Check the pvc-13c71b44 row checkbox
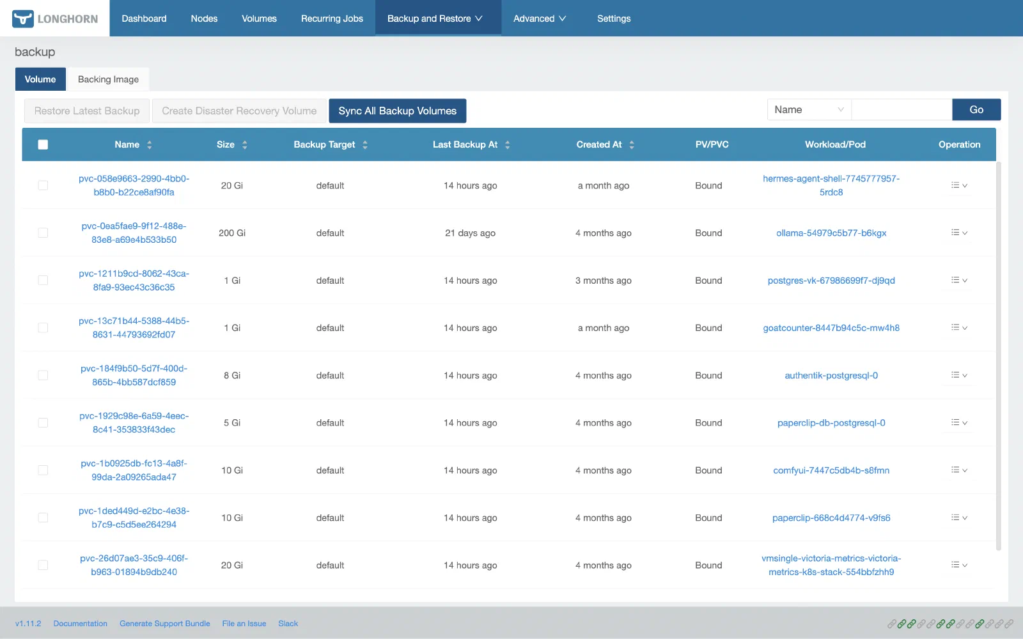This screenshot has height=639, width=1023. tap(43, 328)
